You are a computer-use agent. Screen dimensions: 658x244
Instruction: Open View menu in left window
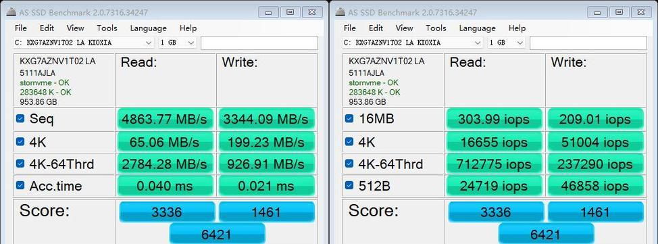(x=75, y=28)
